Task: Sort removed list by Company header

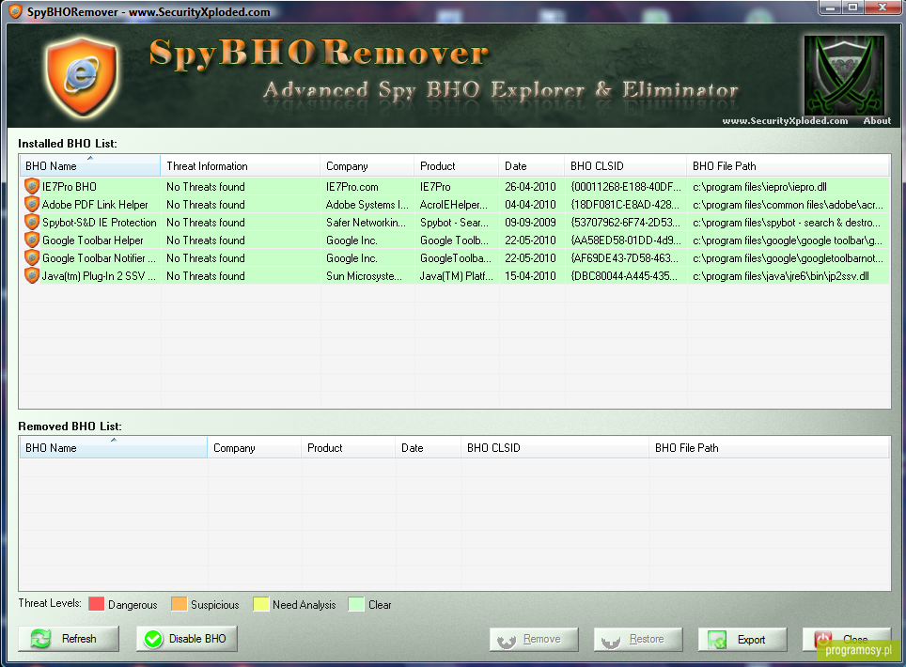Action: click(255, 447)
